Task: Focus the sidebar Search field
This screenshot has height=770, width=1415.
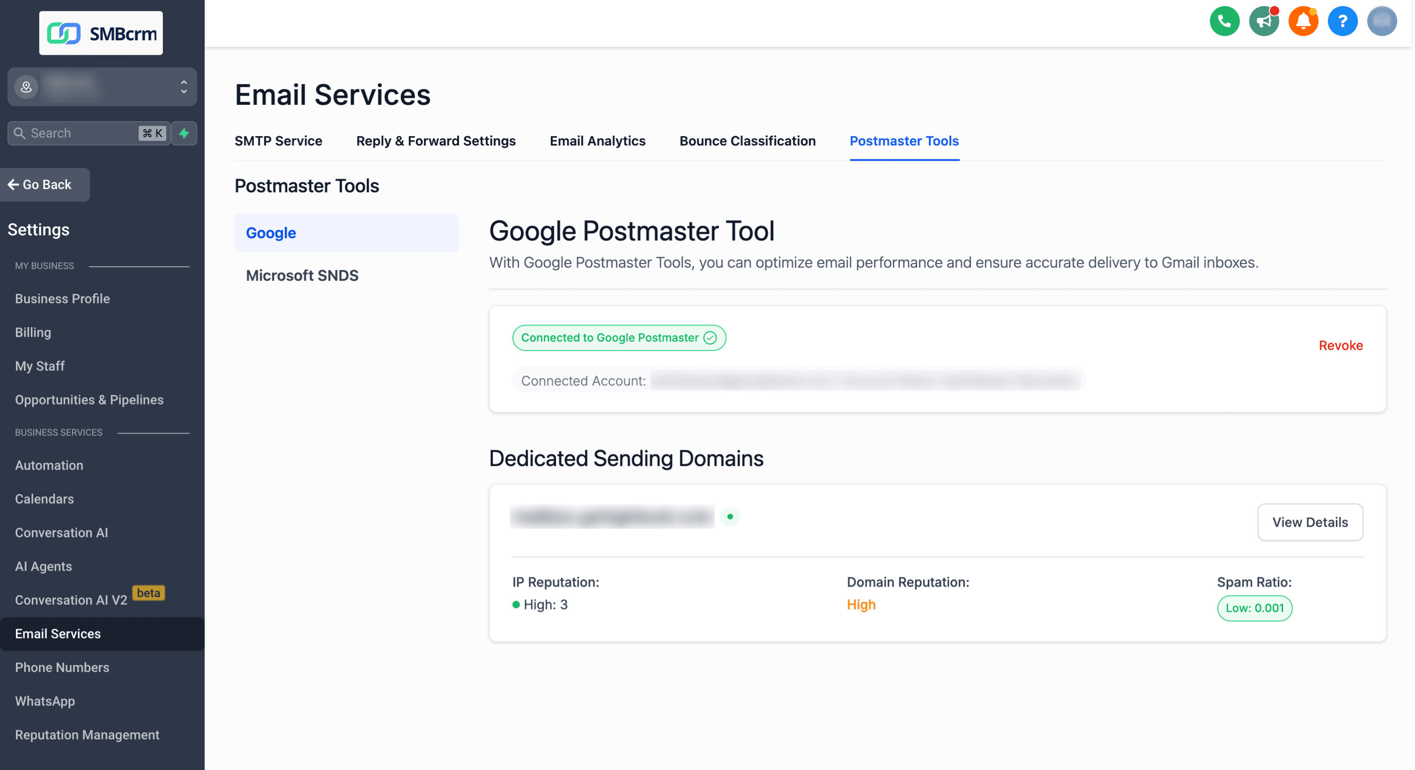Action: coord(89,133)
